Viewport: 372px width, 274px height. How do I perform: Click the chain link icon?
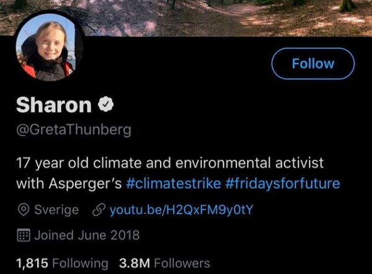(x=97, y=210)
